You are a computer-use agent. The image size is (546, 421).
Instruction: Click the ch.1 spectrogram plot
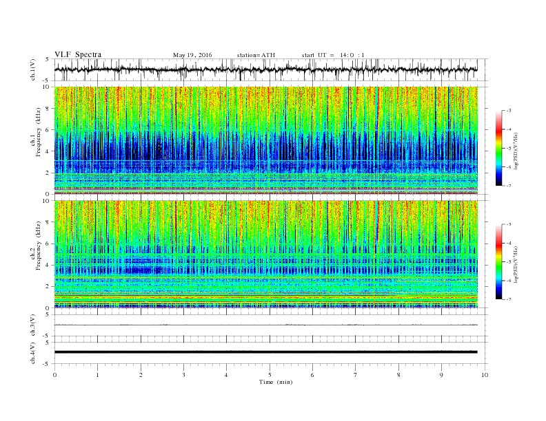tap(265, 140)
